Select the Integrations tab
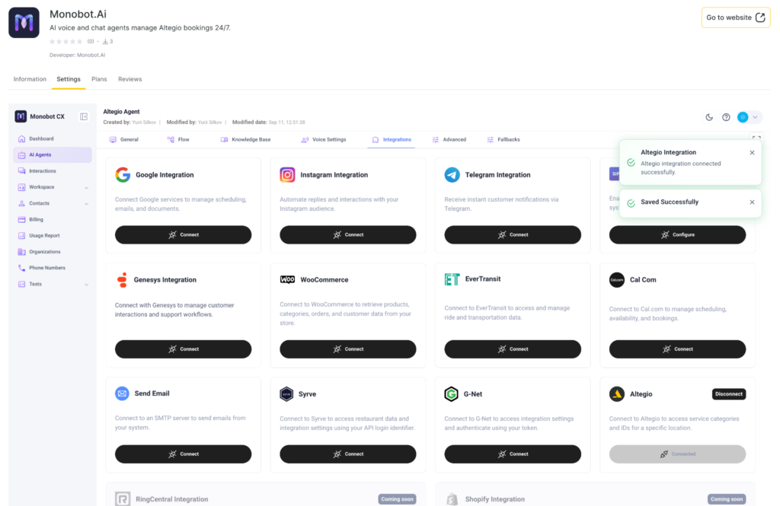 392,140
